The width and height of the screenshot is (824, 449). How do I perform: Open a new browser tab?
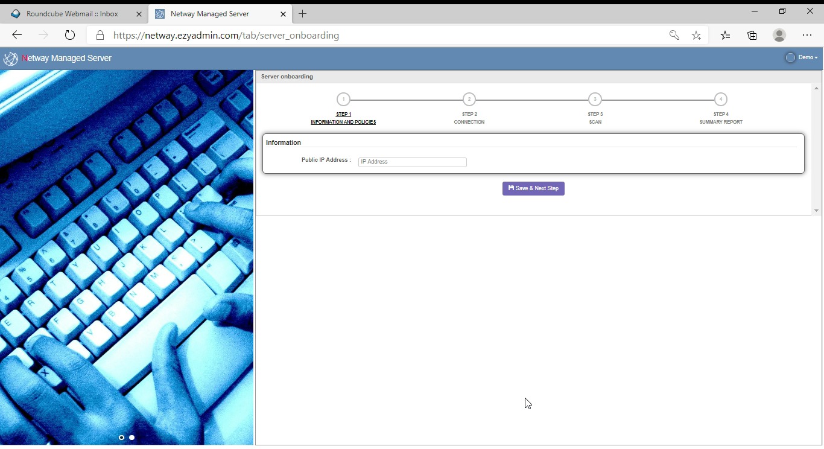point(303,14)
